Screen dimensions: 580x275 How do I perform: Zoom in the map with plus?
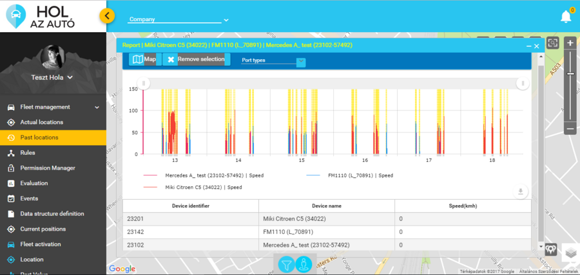570,44
